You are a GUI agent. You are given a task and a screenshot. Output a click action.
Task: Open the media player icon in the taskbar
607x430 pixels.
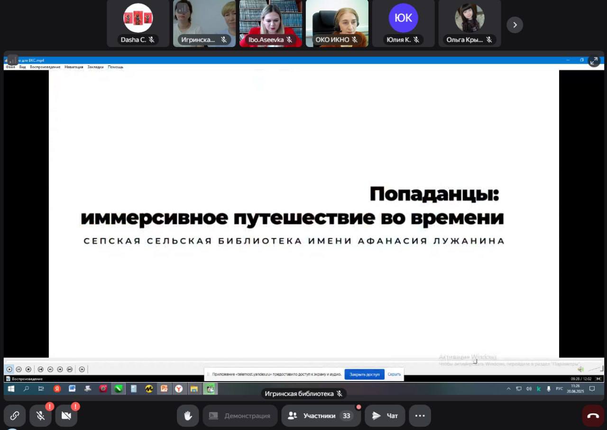210,389
